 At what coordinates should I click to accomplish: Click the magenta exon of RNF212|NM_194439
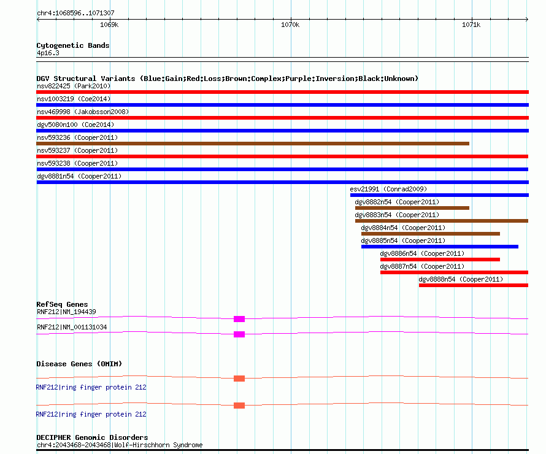point(239,319)
